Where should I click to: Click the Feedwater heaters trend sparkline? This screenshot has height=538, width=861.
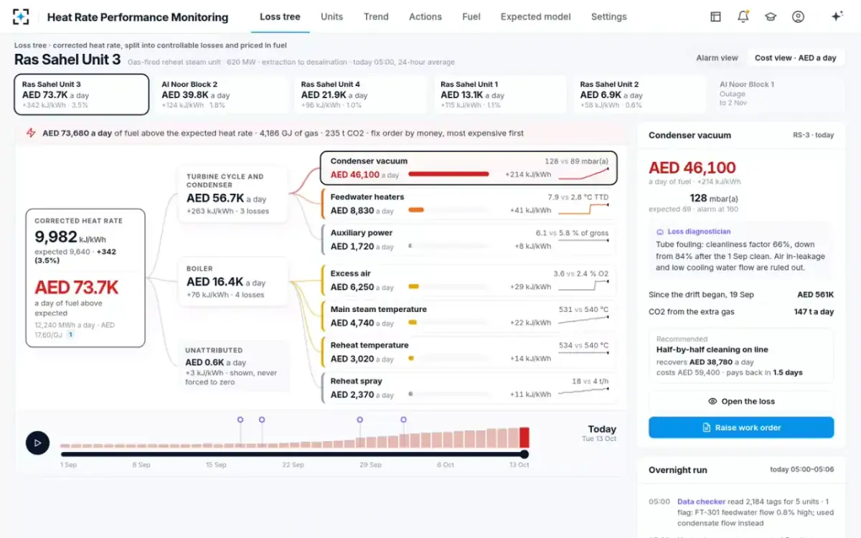(584, 209)
